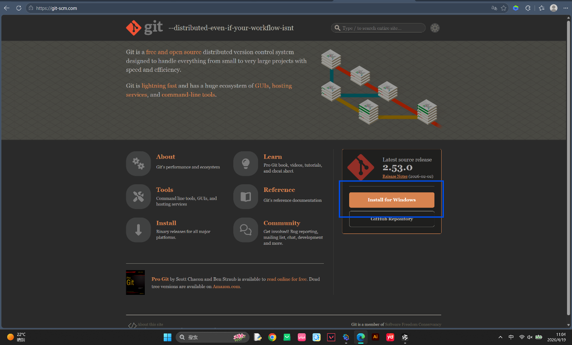This screenshot has width=572, height=345.
Task: Open Adobe Illustrator from the taskbar
Action: point(375,337)
